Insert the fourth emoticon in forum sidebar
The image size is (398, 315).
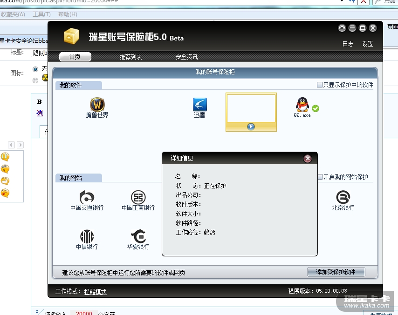click(5, 193)
